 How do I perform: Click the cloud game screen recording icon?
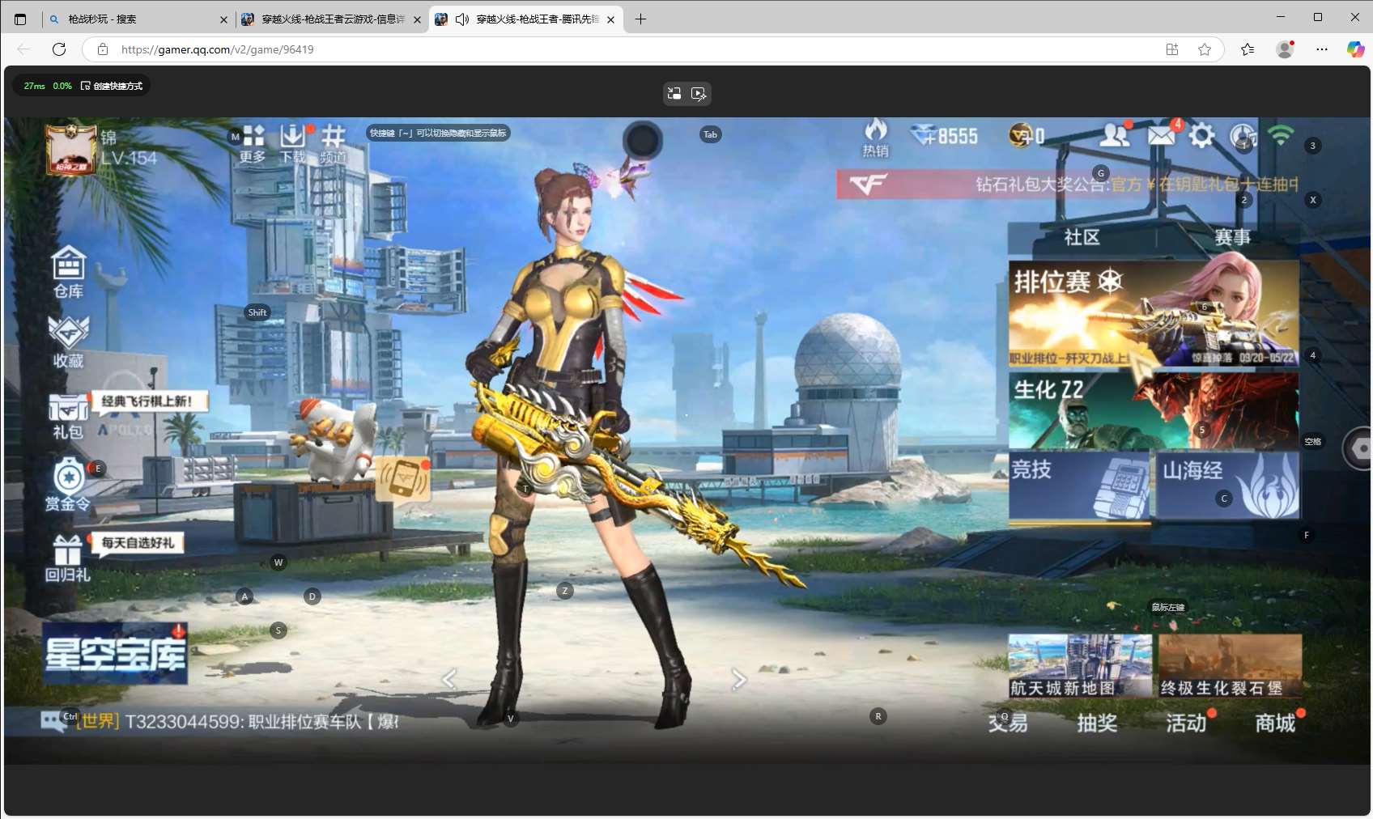coord(699,94)
